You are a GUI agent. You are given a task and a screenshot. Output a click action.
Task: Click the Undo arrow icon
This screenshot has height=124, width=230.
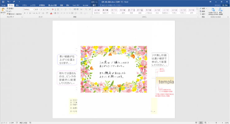click(x=8, y=2)
